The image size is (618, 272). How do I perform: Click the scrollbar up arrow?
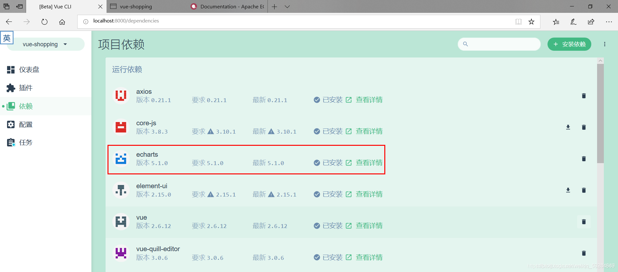(600, 60)
